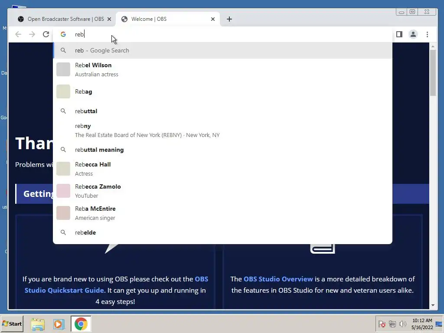Click the browser forward arrow
This screenshot has height=333, width=444.
click(32, 34)
